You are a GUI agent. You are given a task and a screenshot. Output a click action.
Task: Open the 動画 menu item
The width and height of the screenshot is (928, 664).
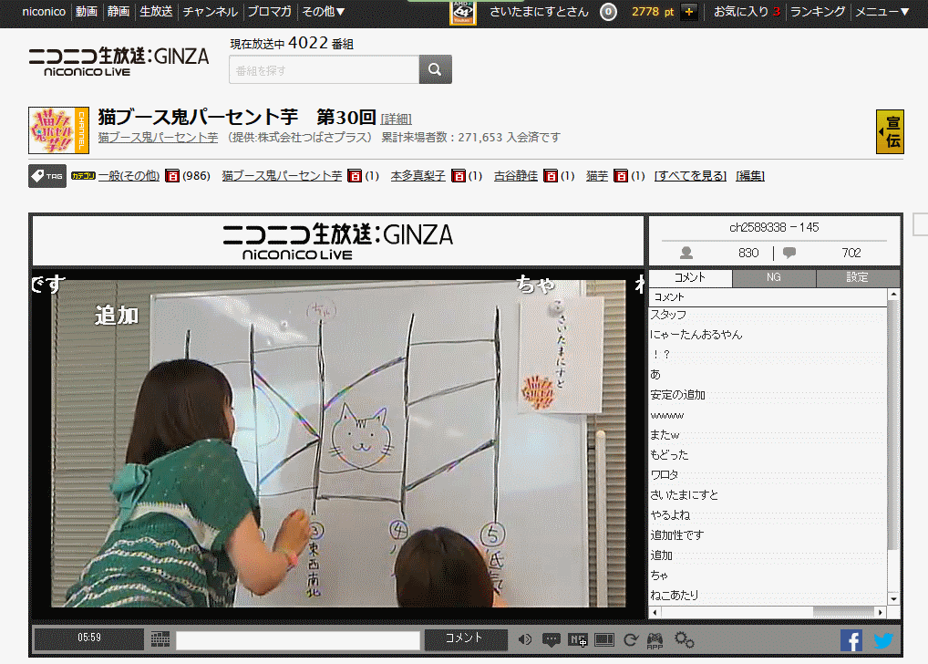87,12
